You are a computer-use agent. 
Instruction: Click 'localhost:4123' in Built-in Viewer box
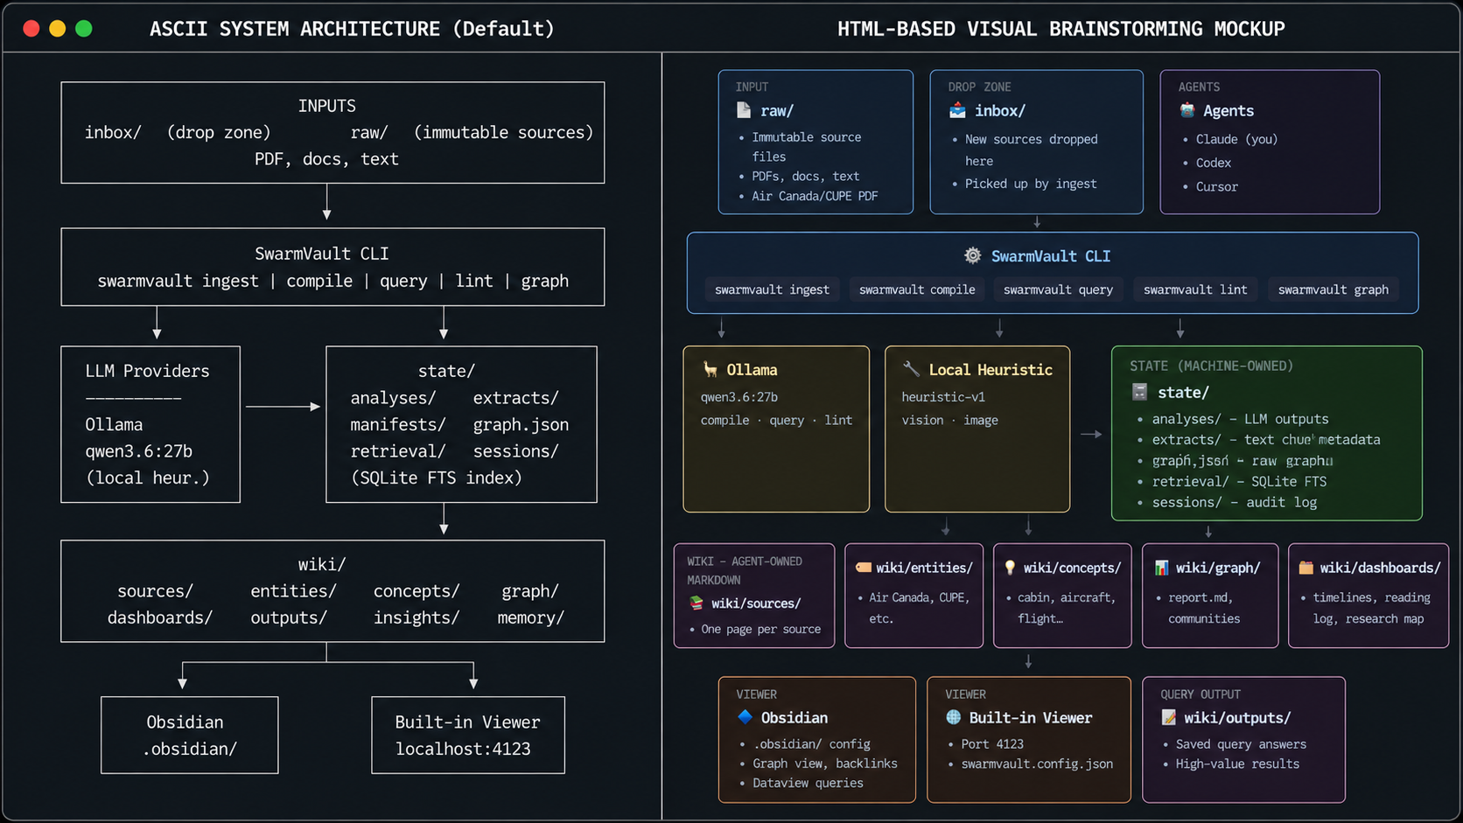pyautogui.click(x=463, y=749)
